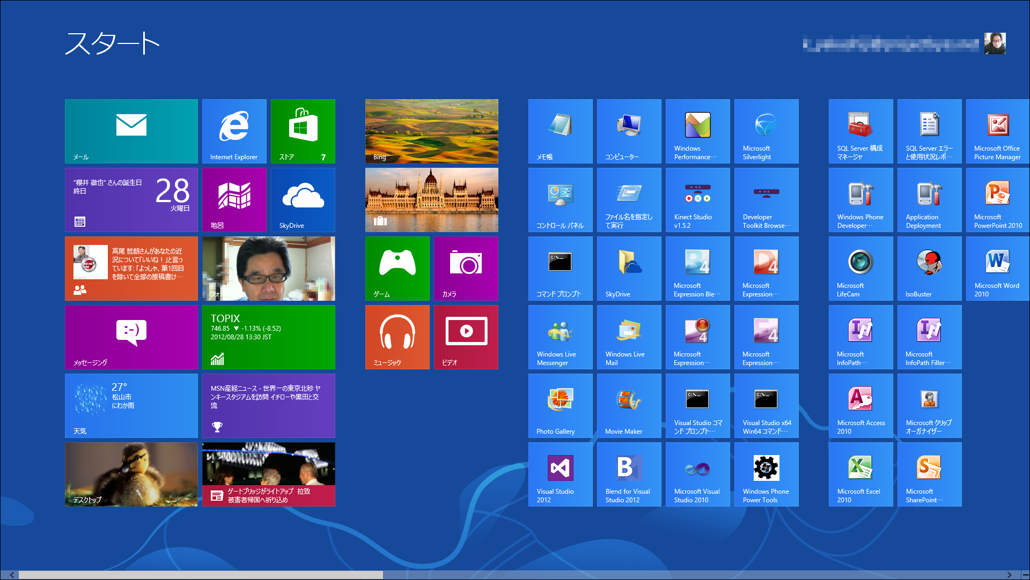1030x580 pixels.
Task: Launch Photo Gallery
Action: pyautogui.click(x=561, y=406)
